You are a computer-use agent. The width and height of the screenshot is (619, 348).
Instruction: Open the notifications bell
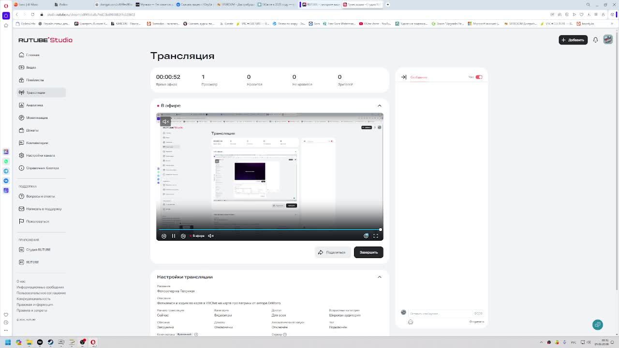pos(595,40)
